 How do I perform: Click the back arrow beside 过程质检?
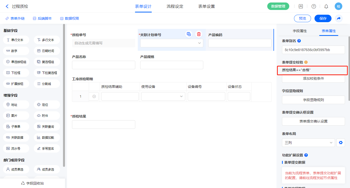tap(7, 6)
